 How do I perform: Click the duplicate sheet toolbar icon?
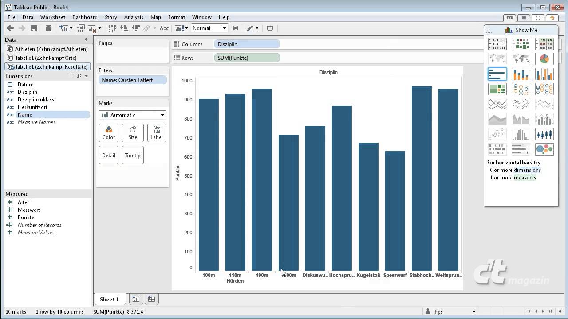point(81,28)
